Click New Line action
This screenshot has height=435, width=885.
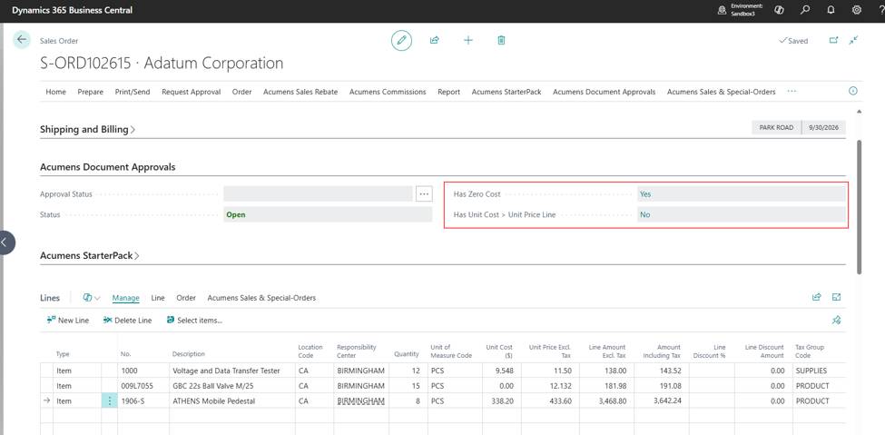(68, 321)
